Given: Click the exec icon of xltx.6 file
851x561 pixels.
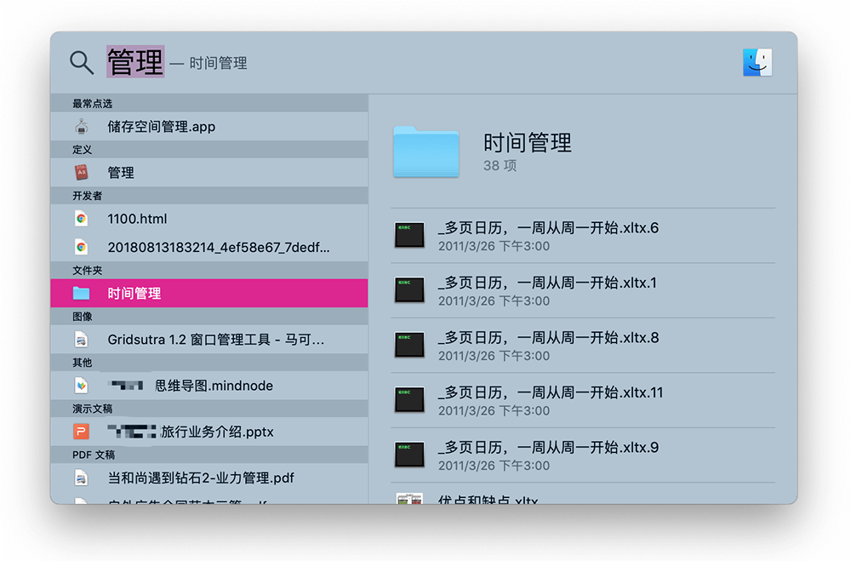Looking at the screenshot, I should click(409, 235).
